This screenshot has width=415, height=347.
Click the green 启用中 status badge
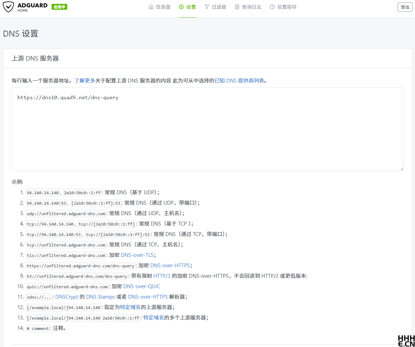click(59, 7)
